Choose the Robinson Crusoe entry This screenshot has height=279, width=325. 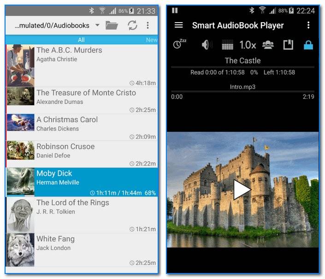[82, 154]
